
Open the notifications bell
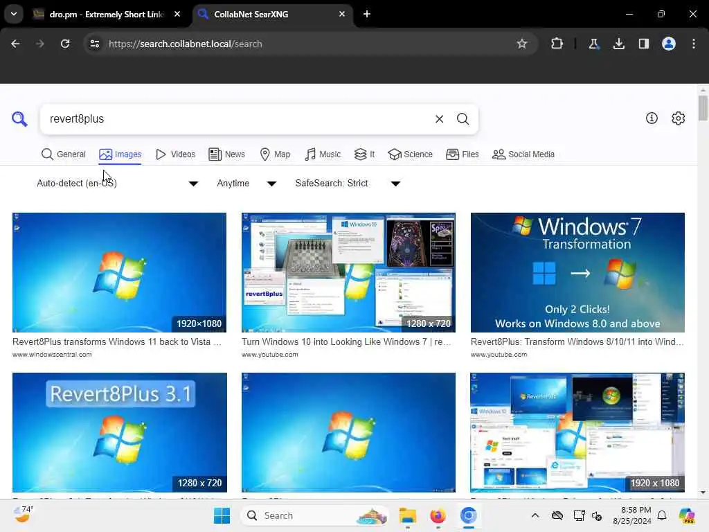(662, 515)
